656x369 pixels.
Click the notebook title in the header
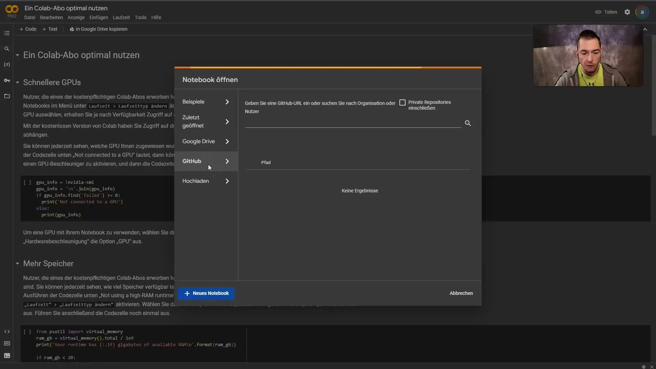point(66,8)
